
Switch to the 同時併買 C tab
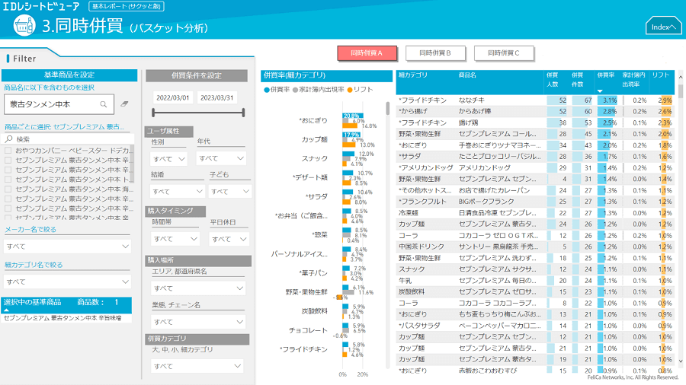click(x=504, y=53)
